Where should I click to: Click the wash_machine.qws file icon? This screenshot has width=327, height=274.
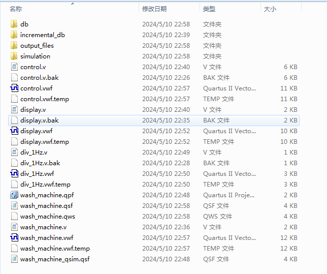tap(14, 216)
